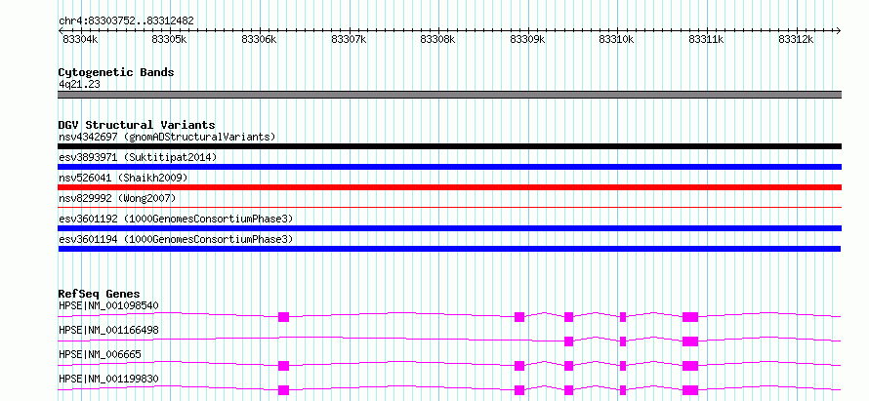Select NM_001166498 leftmost exon block
This screenshot has height=401, width=869.
click(568, 341)
